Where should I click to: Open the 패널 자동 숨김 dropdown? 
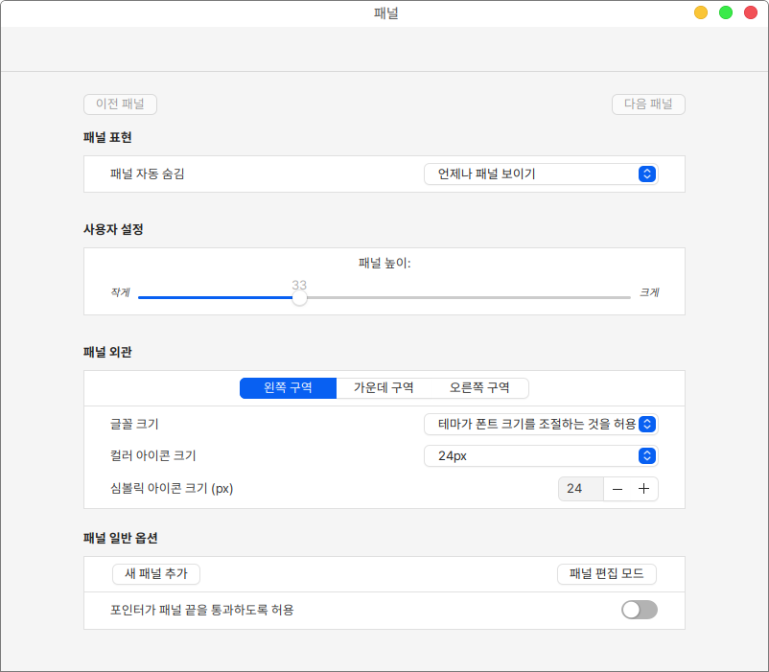click(541, 174)
